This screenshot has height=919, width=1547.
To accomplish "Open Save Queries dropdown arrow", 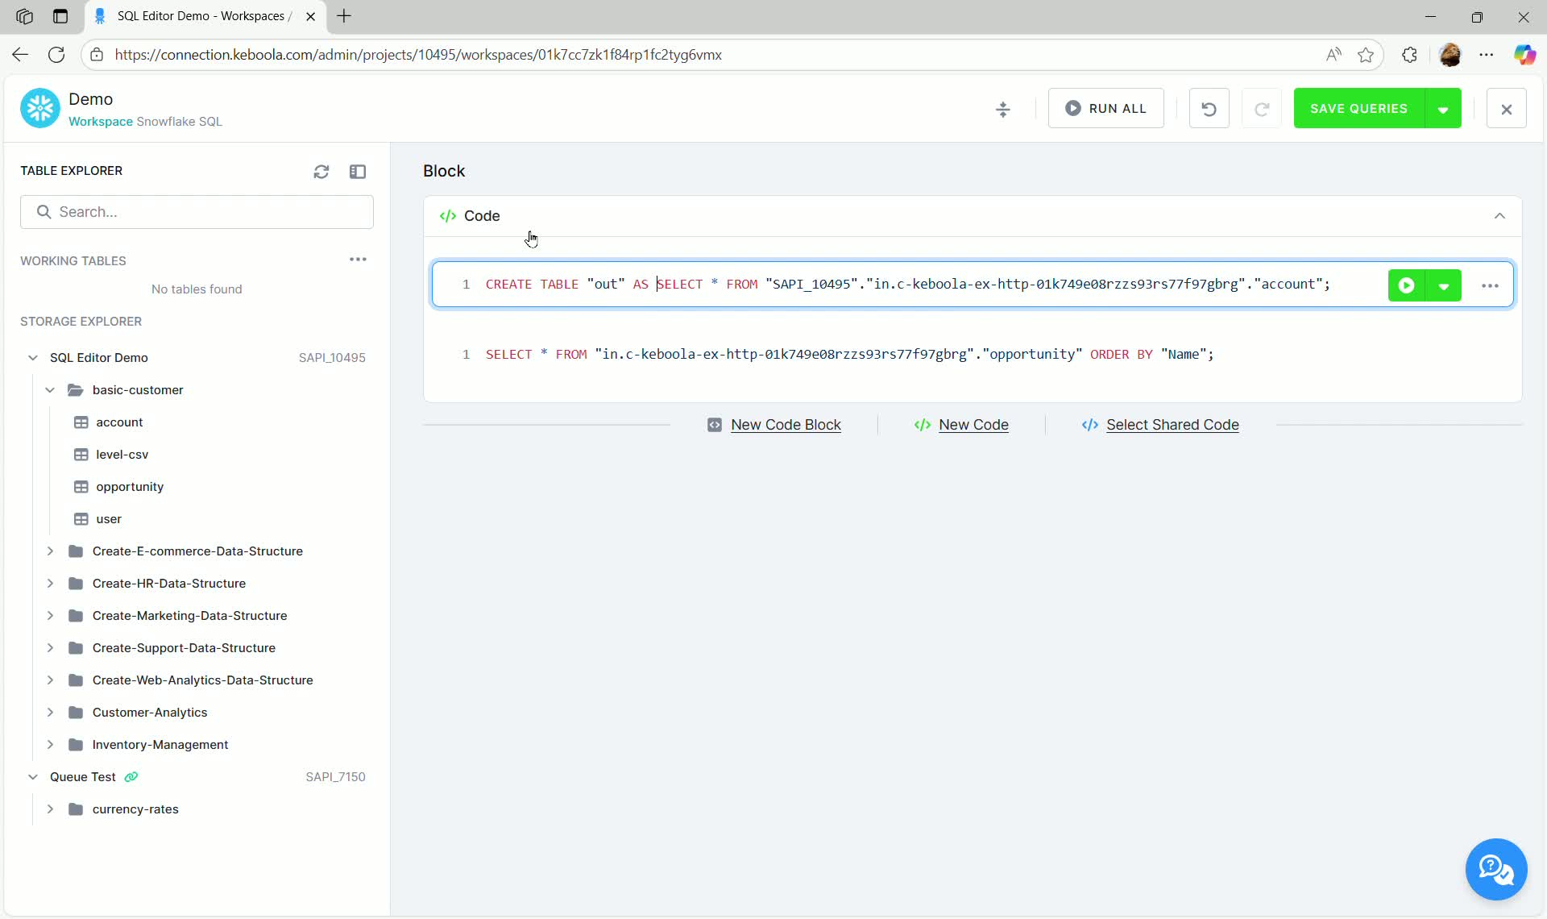I will [x=1443, y=108].
